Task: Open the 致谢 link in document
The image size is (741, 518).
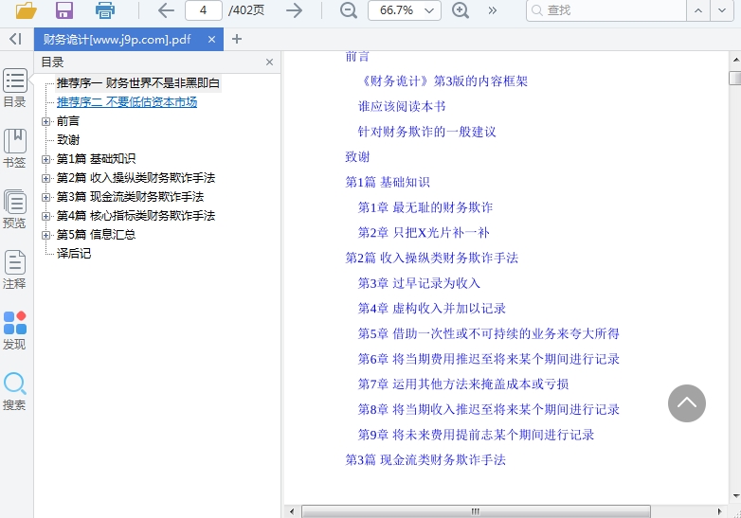Action: tap(357, 157)
